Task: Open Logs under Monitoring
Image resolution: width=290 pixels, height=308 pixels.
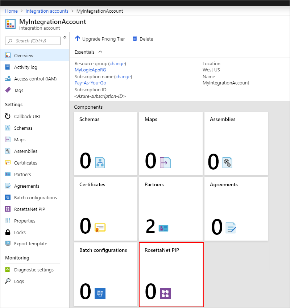Action: pos(35,281)
